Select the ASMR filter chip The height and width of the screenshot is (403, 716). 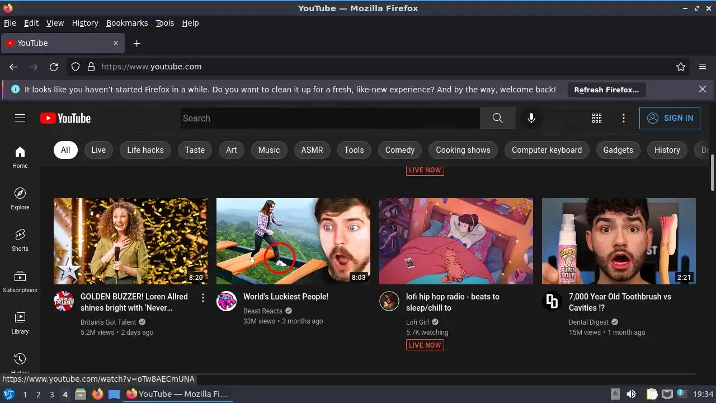(312, 150)
